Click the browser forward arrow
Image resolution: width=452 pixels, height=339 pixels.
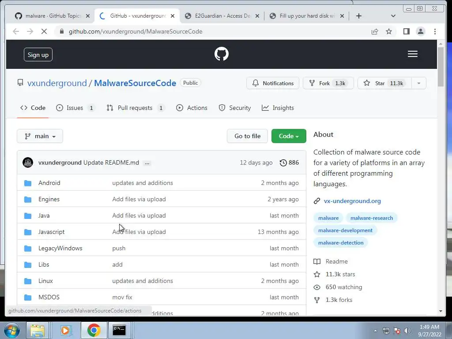pos(30,31)
